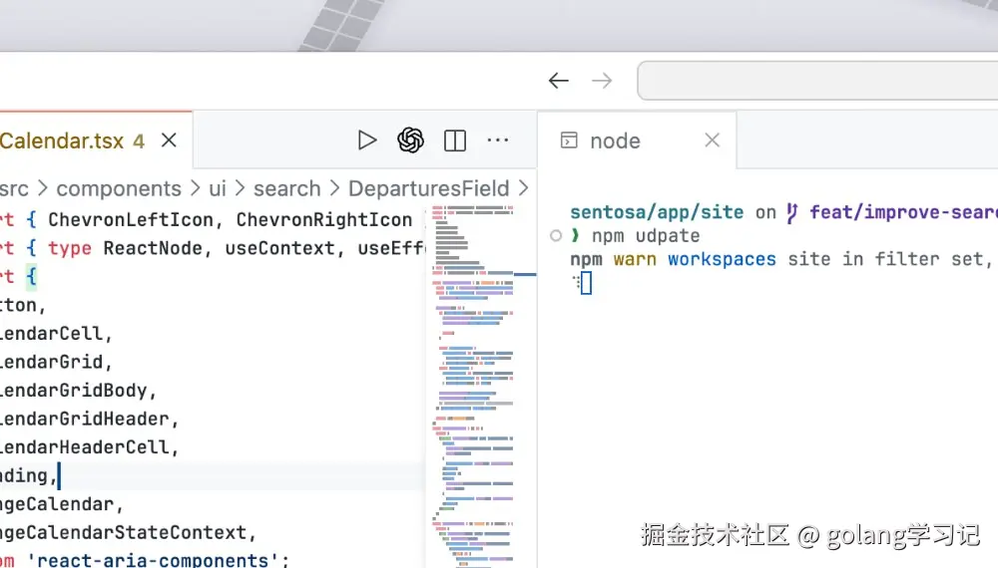Click the 'react-aria-components' string

[x=153, y=560]
